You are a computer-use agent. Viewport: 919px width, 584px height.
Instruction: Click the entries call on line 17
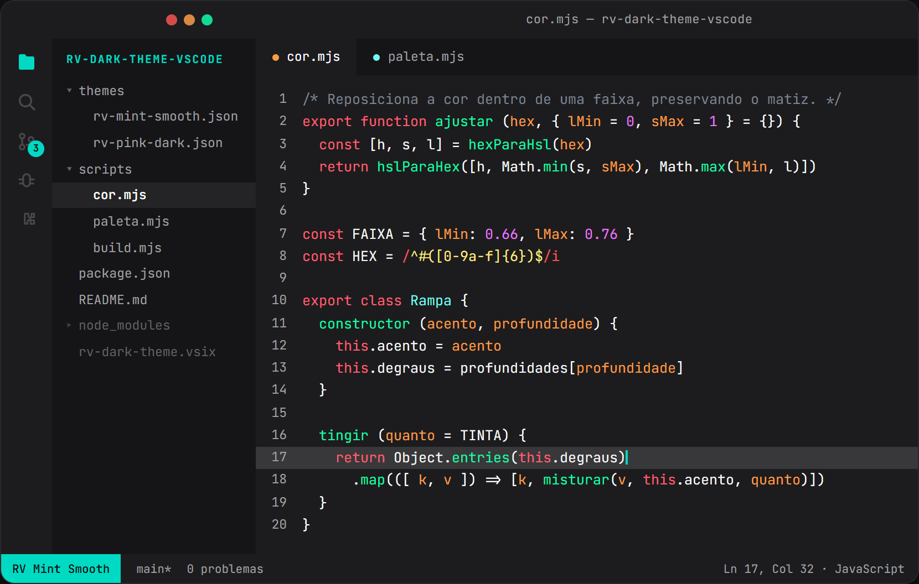click(x=481, y=458)
